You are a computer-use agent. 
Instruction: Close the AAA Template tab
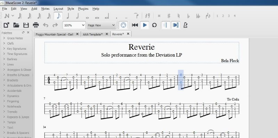point(107,34)
